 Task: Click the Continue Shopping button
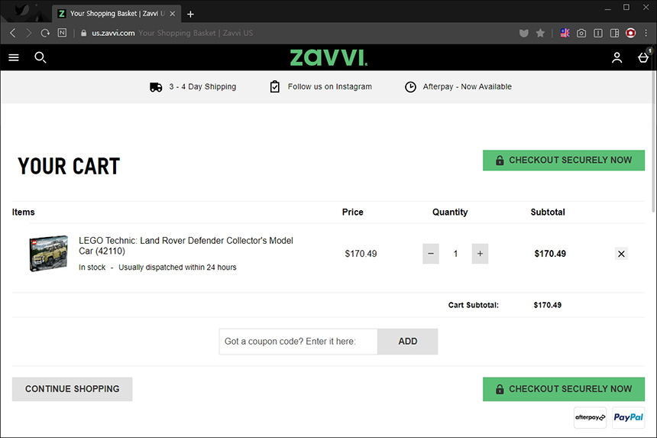tap(72, 389)
